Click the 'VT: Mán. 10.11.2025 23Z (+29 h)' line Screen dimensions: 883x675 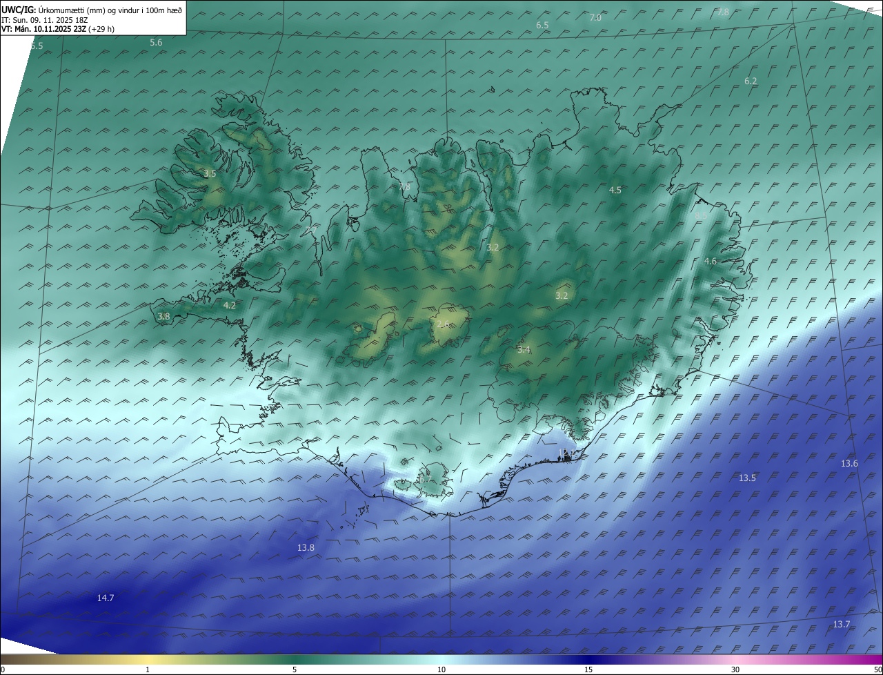[58, 29]
